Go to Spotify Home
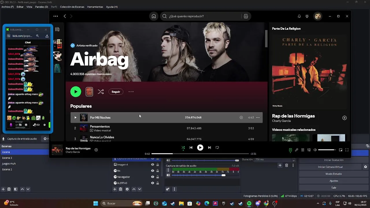Screen dimensions: 370x208 tap(154, 16)
